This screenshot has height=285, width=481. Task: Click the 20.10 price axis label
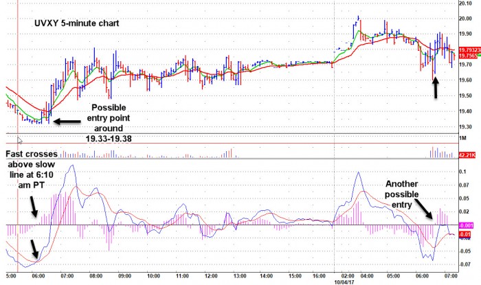(x=465, y=3)
